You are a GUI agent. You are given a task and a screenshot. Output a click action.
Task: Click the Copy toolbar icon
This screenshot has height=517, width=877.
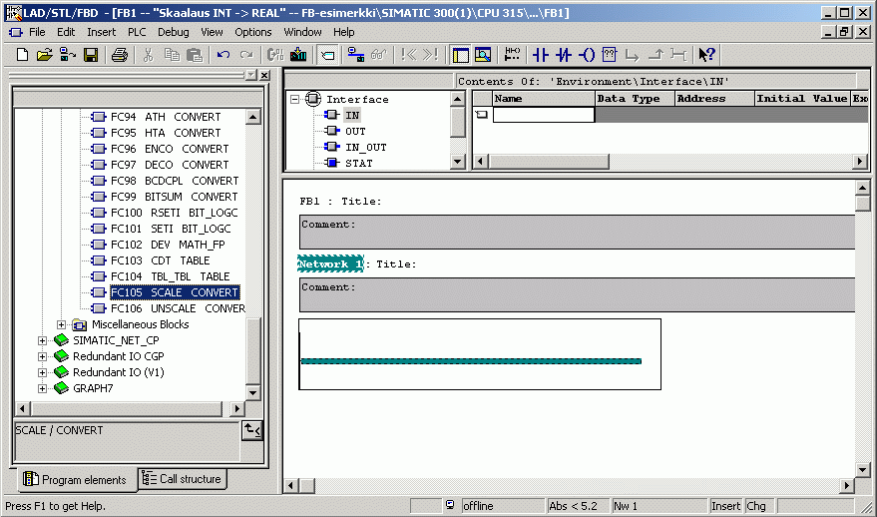pos(172,54)
